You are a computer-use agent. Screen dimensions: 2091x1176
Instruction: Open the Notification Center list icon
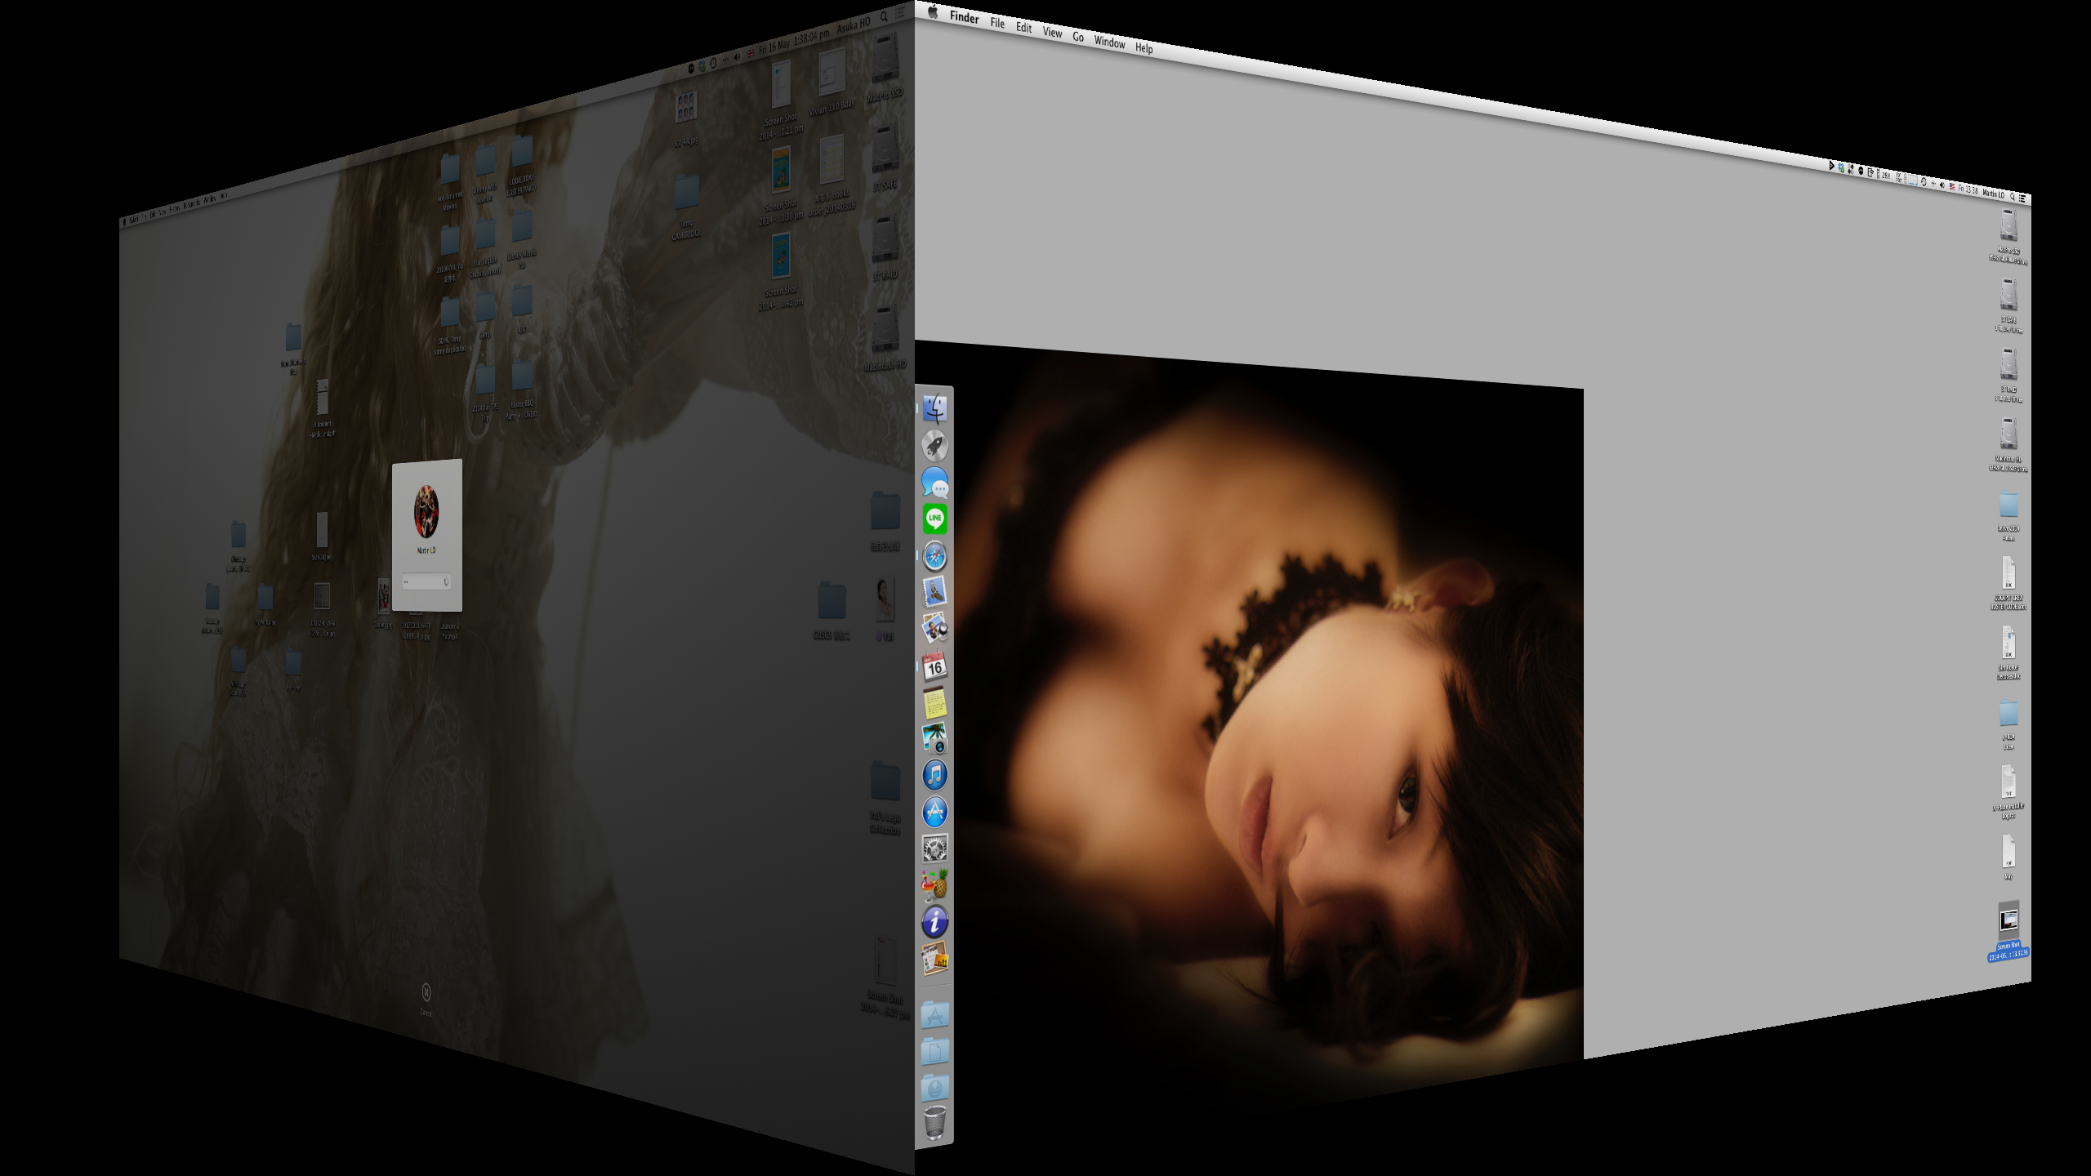[x=2022, y=198]
